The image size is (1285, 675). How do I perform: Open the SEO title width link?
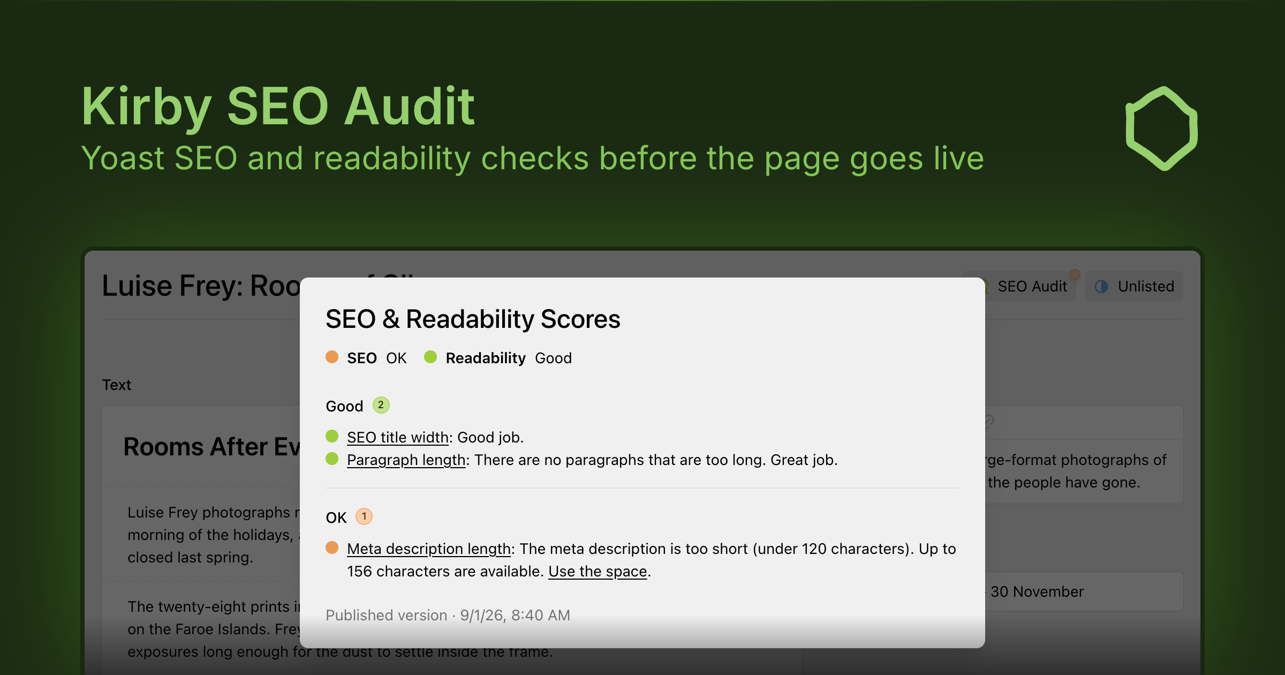[397, 438]
